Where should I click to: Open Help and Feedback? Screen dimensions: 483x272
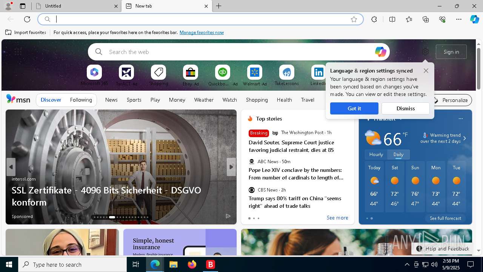coord(443,249)
